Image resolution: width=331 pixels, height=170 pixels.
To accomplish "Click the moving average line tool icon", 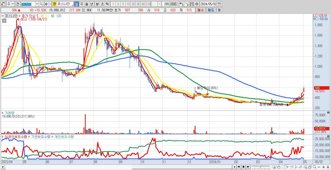I will pos(292,167).
